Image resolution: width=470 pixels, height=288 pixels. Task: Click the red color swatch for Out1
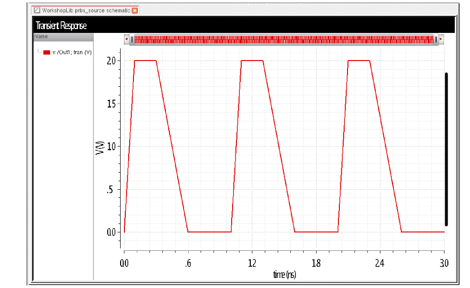46,52
